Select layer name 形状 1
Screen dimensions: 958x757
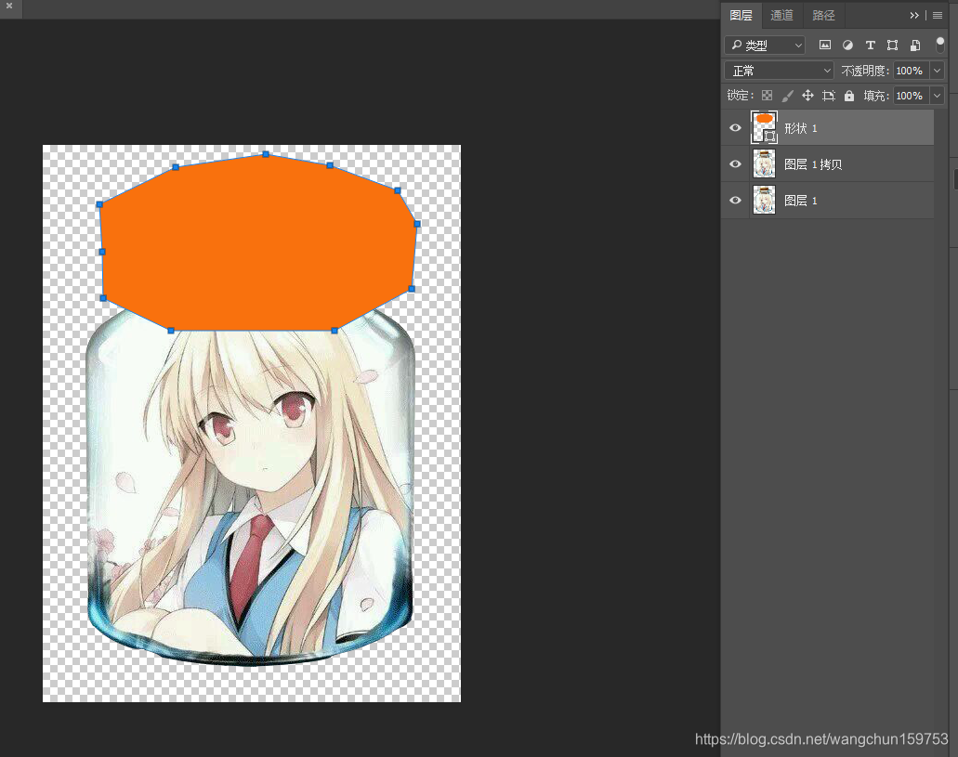coord(801,128)
